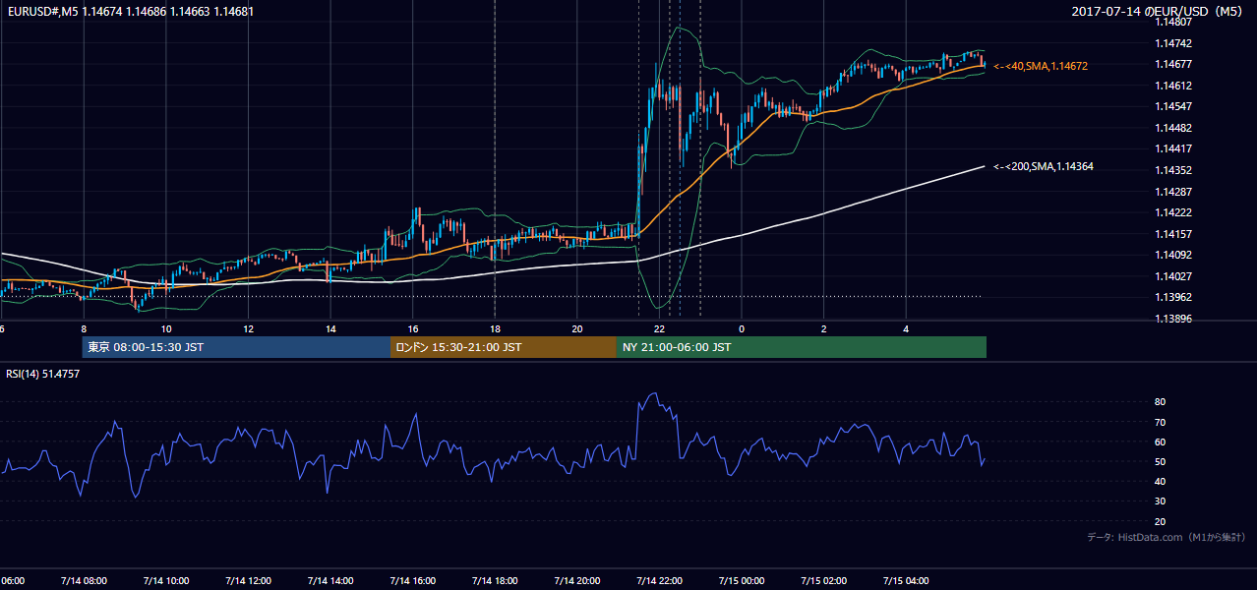The width and height of the screenshot is (1257, 590).
Task: Click hour label 12 under price chart
Action: tap(248, 329)
